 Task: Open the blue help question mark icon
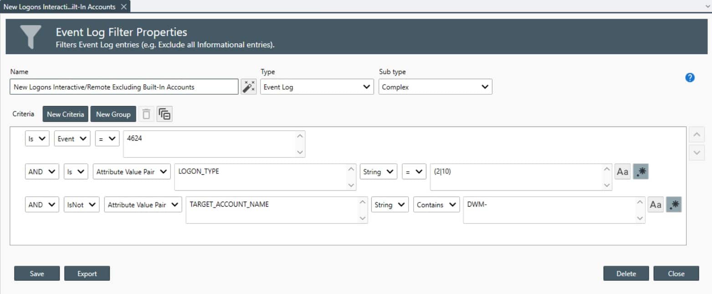tap(690, 77)
